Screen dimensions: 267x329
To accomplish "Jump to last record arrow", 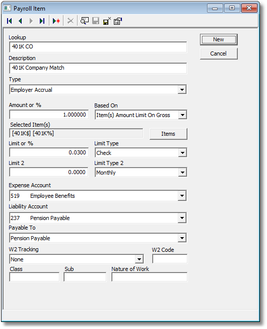I will pos(42,21).
